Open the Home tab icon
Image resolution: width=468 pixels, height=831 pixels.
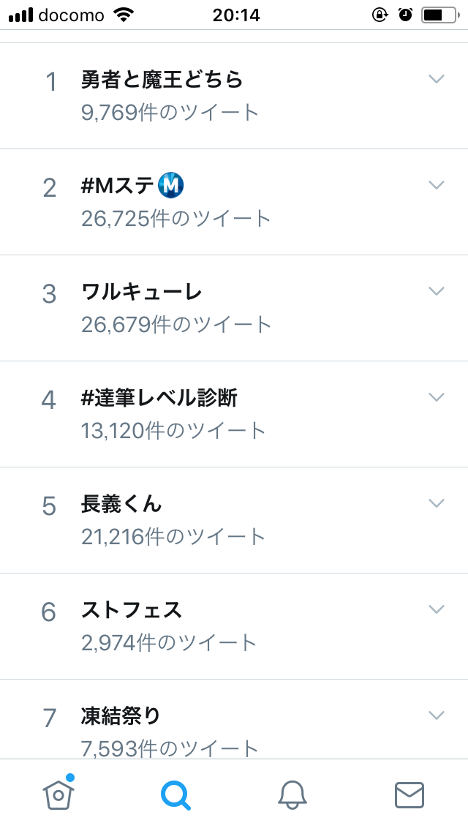[x=58, y=794]
